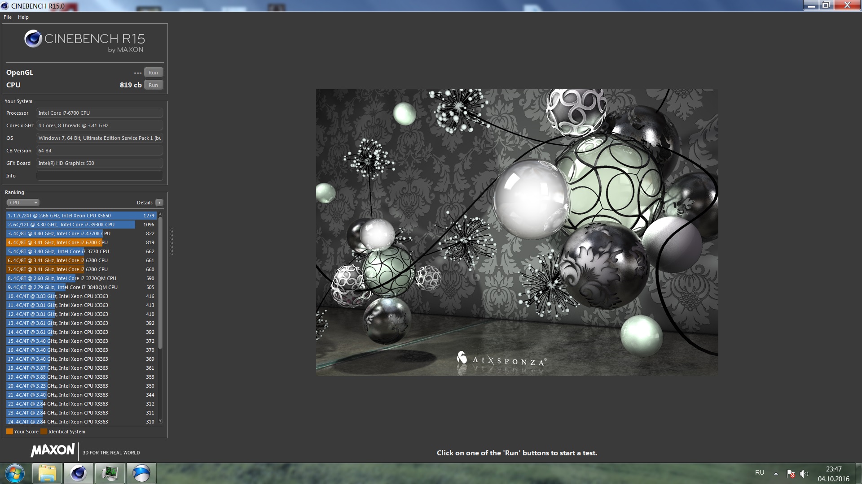Open the system monitor taskbar icon
862x484 pixels.
point(110,473)
